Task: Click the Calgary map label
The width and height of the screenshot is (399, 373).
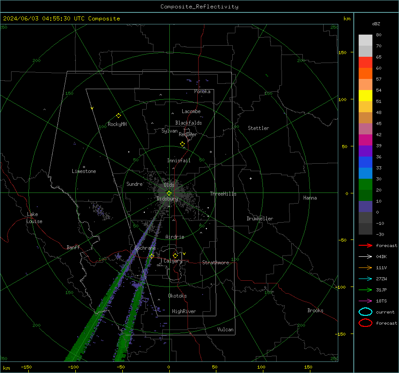Action: click(x=173, y=261)
